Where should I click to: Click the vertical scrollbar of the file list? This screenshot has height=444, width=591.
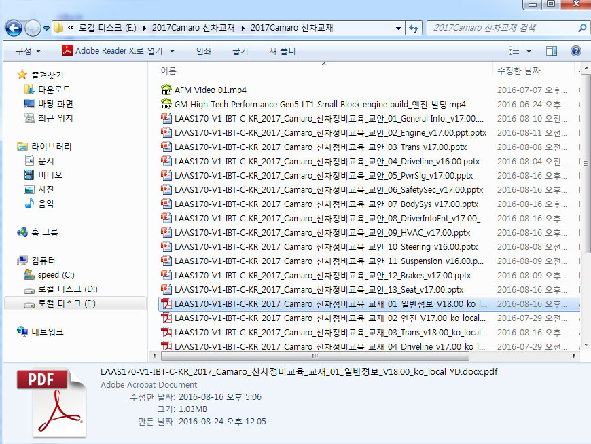point(586,164)
